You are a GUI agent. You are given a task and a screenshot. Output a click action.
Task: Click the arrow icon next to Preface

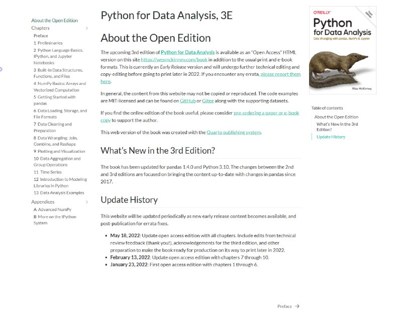[x=297, y=306]
